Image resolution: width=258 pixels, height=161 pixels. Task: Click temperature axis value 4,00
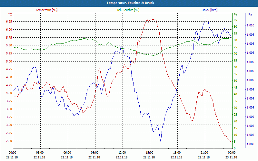point(9,93)
